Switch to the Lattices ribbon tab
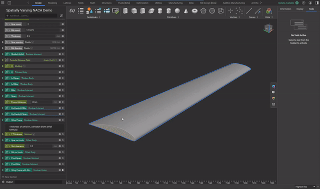320x189 pixels. (x=67, y=3)
